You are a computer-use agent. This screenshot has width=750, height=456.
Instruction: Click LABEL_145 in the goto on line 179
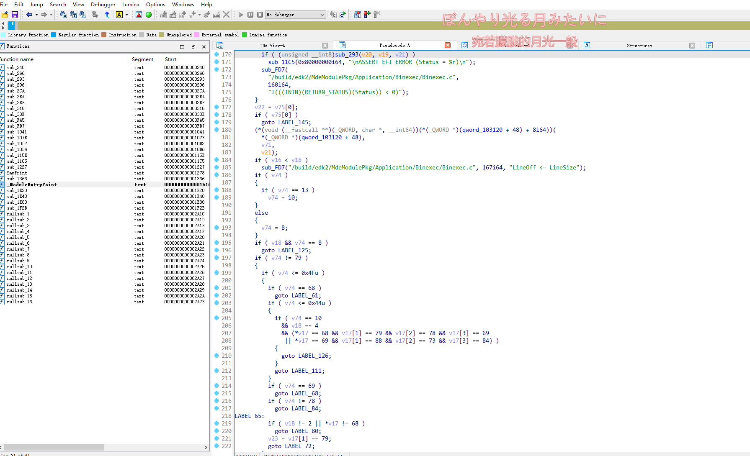tap(293, 122)
